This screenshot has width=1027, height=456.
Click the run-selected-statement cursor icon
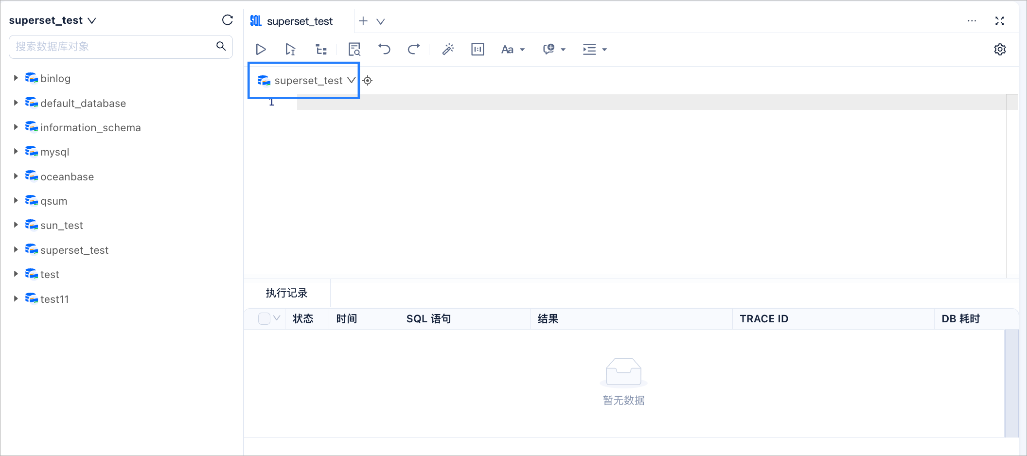(x=290, y=49)
